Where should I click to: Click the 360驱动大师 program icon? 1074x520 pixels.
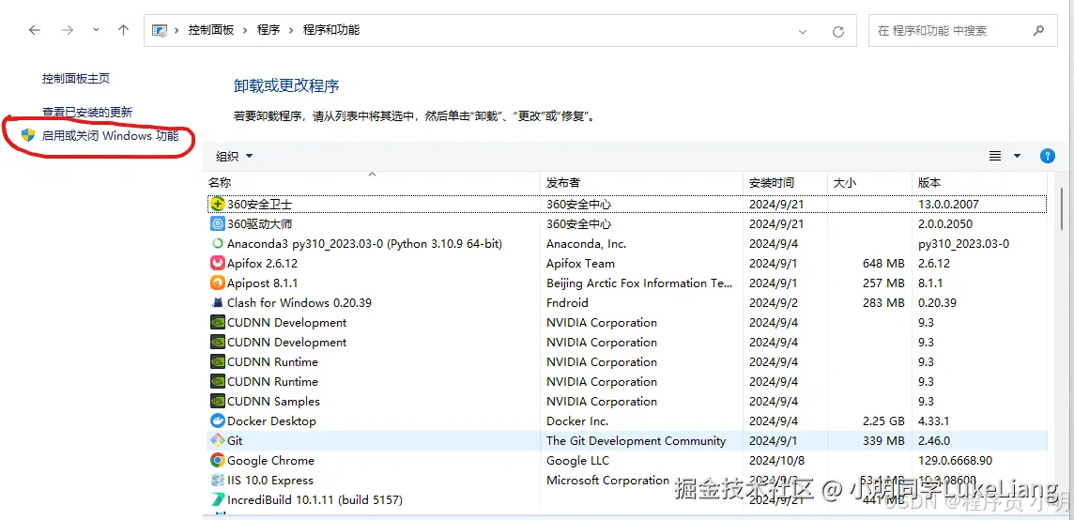(218, 223)
